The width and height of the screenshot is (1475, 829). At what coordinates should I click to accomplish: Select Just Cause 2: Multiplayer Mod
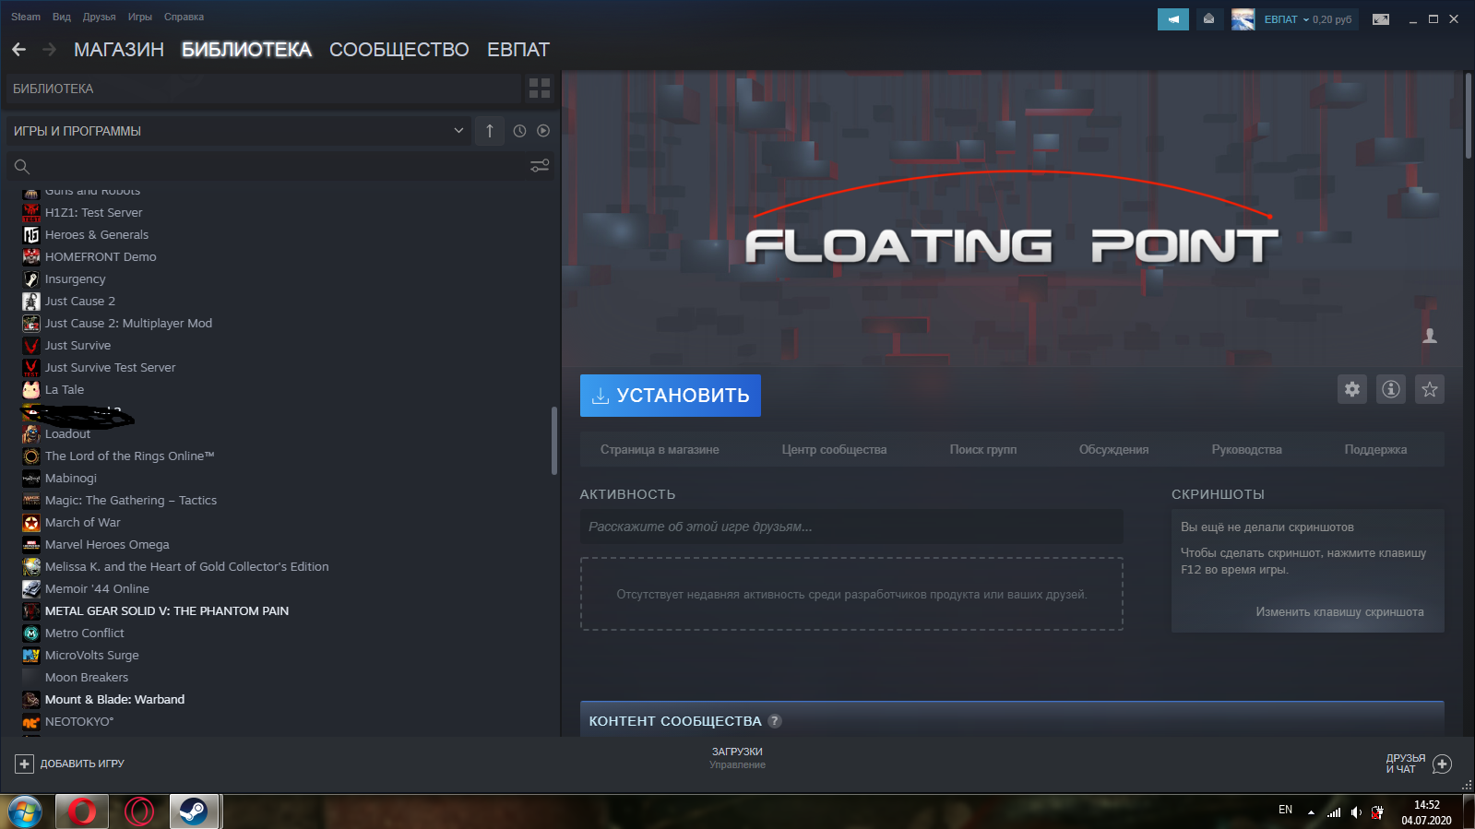[128, 323]
